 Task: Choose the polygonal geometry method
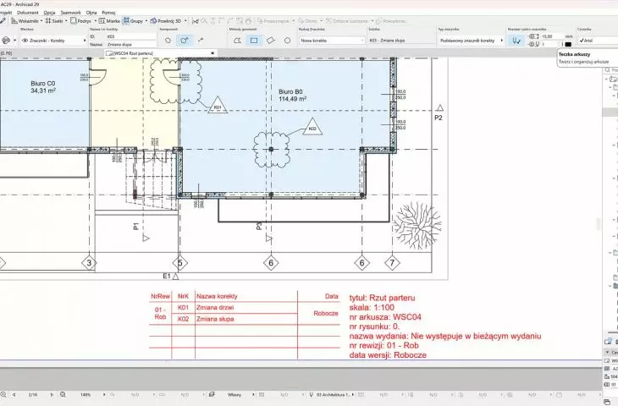click(x=237, y=40)
